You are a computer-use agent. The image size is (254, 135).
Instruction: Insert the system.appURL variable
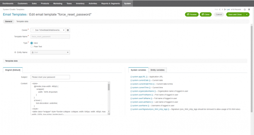coord(139,77)
